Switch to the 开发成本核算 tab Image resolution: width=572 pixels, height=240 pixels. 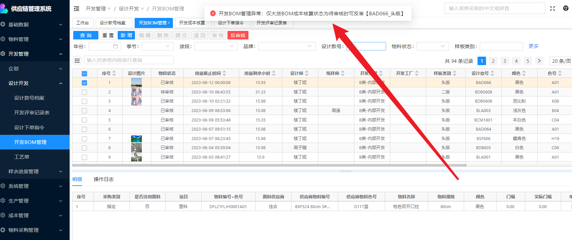(x=192, y=23)
